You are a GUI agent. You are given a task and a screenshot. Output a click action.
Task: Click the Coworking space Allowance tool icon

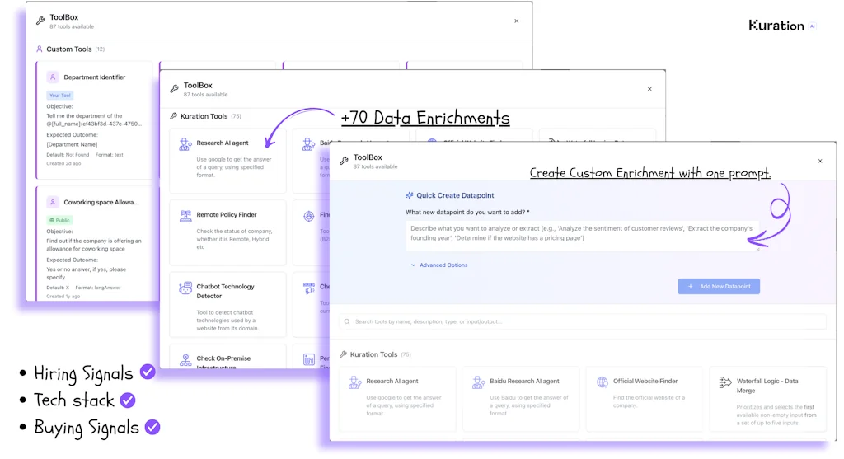(x=53, y=202)
